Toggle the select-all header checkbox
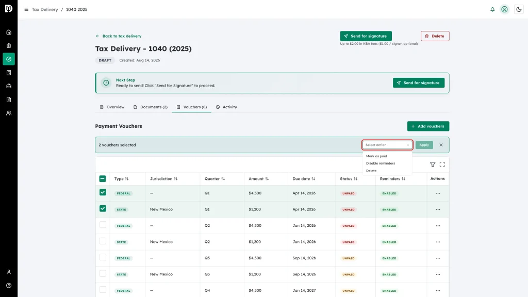528x297 pixels. [103, 179]
